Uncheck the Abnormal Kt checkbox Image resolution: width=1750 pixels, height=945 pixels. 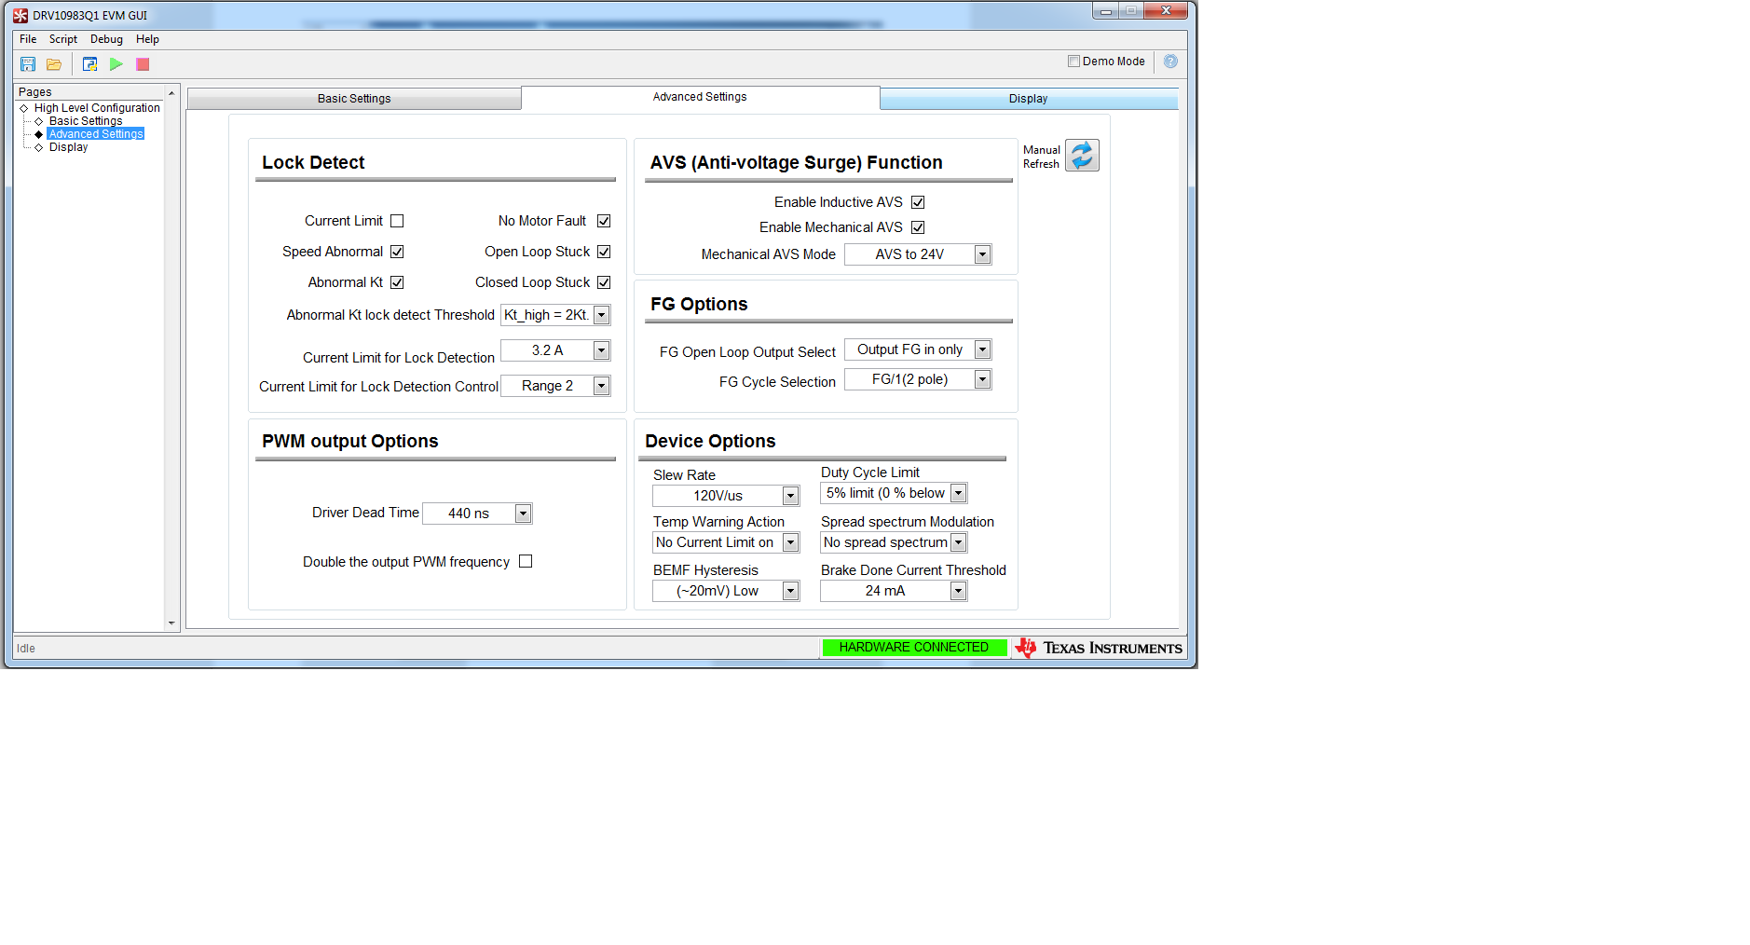tap(397, 282)
